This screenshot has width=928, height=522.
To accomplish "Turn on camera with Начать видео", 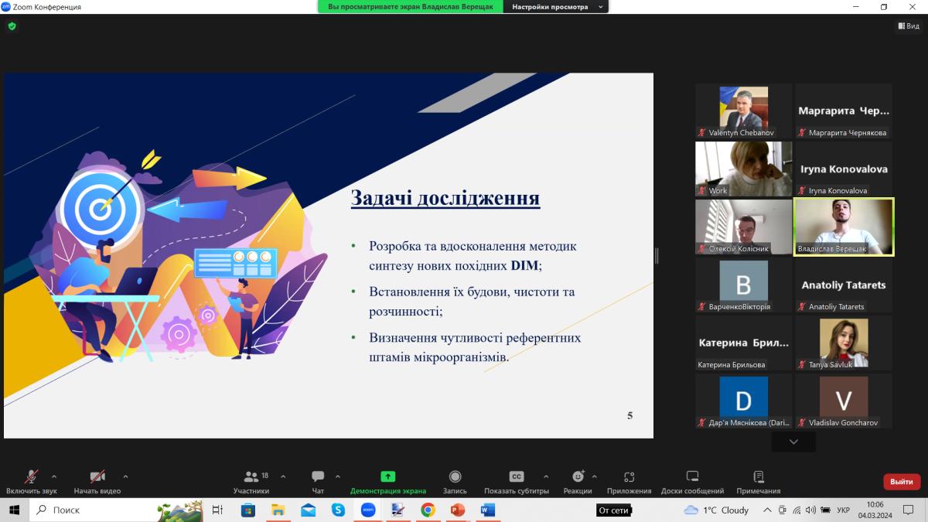I will (x=97, y=477).
